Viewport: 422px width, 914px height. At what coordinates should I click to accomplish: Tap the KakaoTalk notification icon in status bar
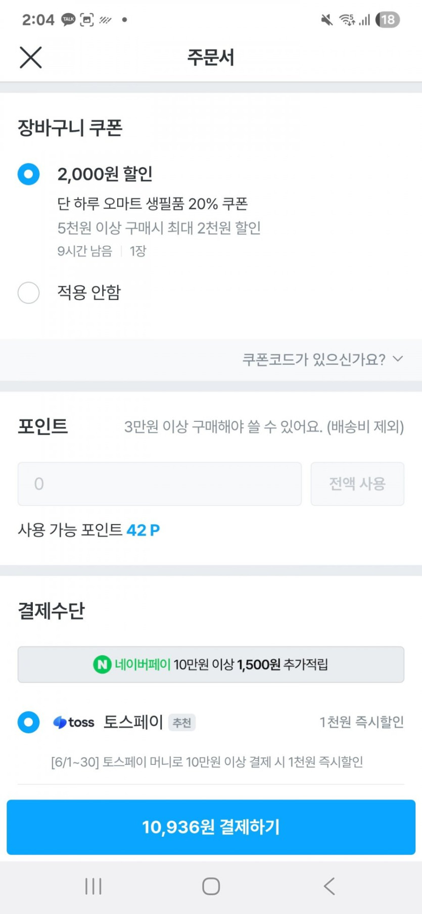[68, 20]
